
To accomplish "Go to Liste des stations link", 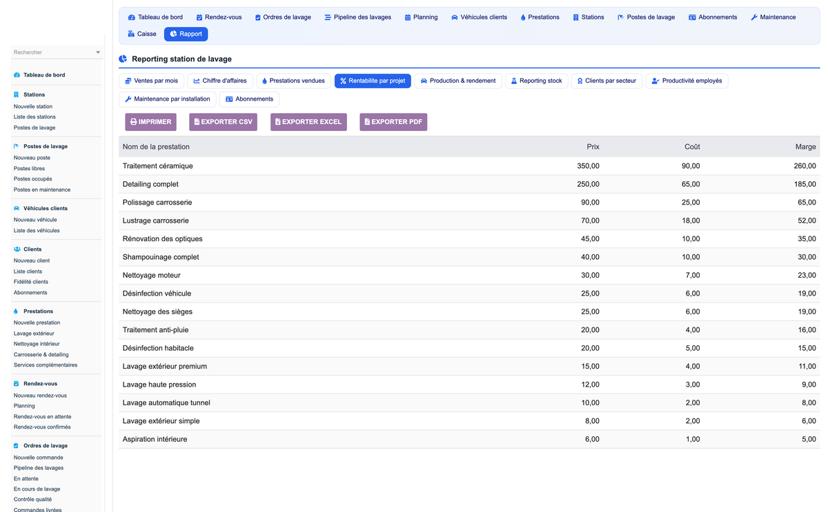I will [34, 117].
